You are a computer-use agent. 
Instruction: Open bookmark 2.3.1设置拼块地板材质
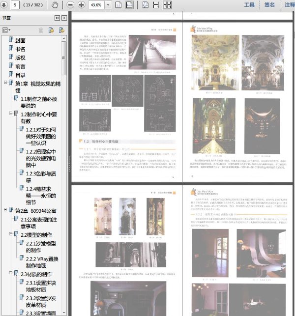tap(41, 286)
